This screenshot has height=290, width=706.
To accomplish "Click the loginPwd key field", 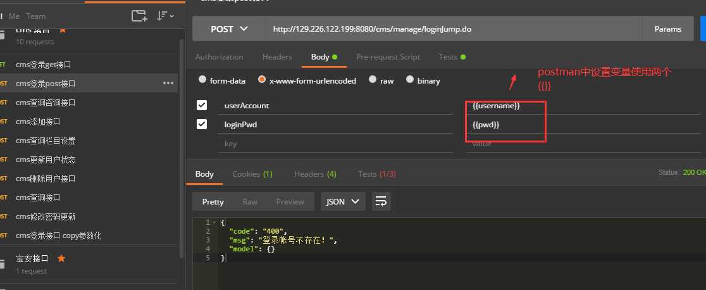I will point(335,125).
